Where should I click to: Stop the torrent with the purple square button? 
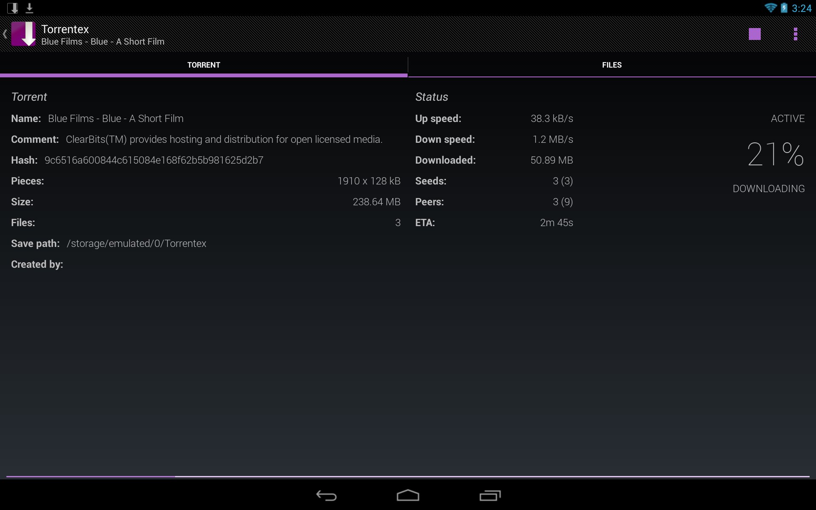click(754, 34)
